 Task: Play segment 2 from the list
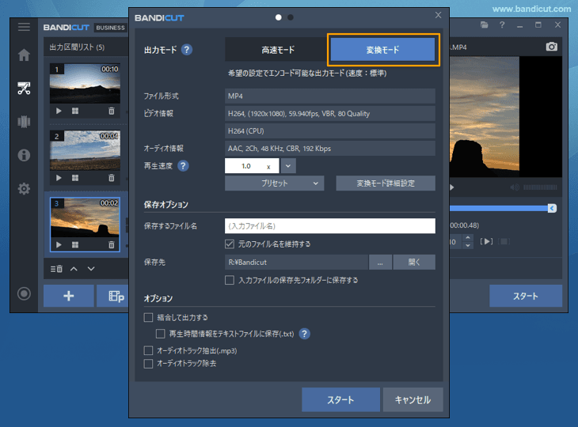point(59,178)
